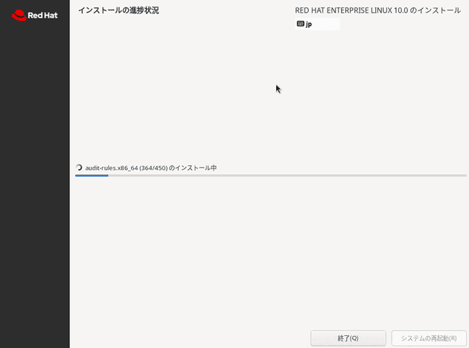The image size is (469, 348).
Task: Select the RED HAT ENTERPRISE LINUX 10.0 title text
Action: tap(377, 10)
